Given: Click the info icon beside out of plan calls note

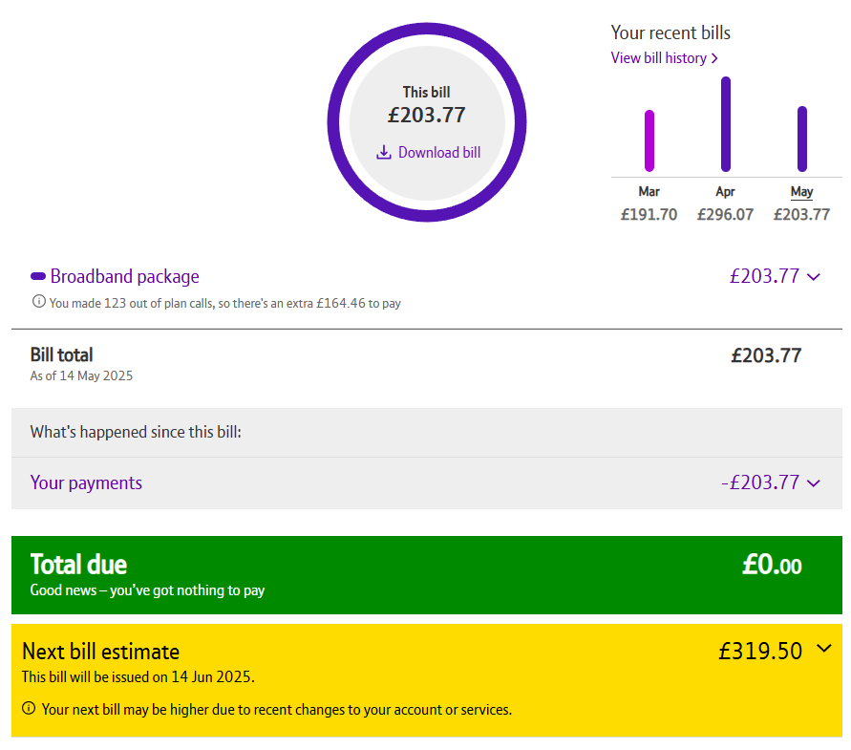Looking at the screenshot, I should coord(38,301).
